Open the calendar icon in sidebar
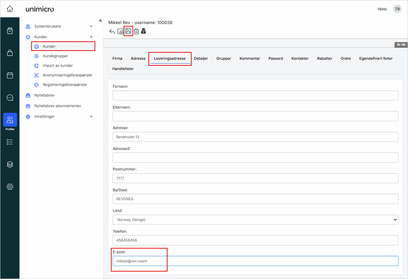This screenshot has height=279, width=408. pos(10,75)
